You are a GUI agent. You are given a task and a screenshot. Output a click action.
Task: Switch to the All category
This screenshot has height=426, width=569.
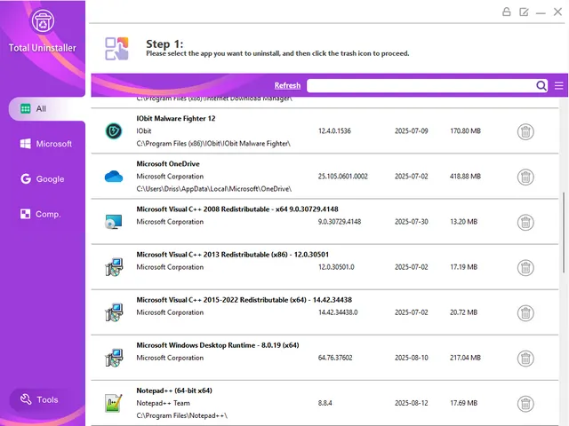coord(47,108)
